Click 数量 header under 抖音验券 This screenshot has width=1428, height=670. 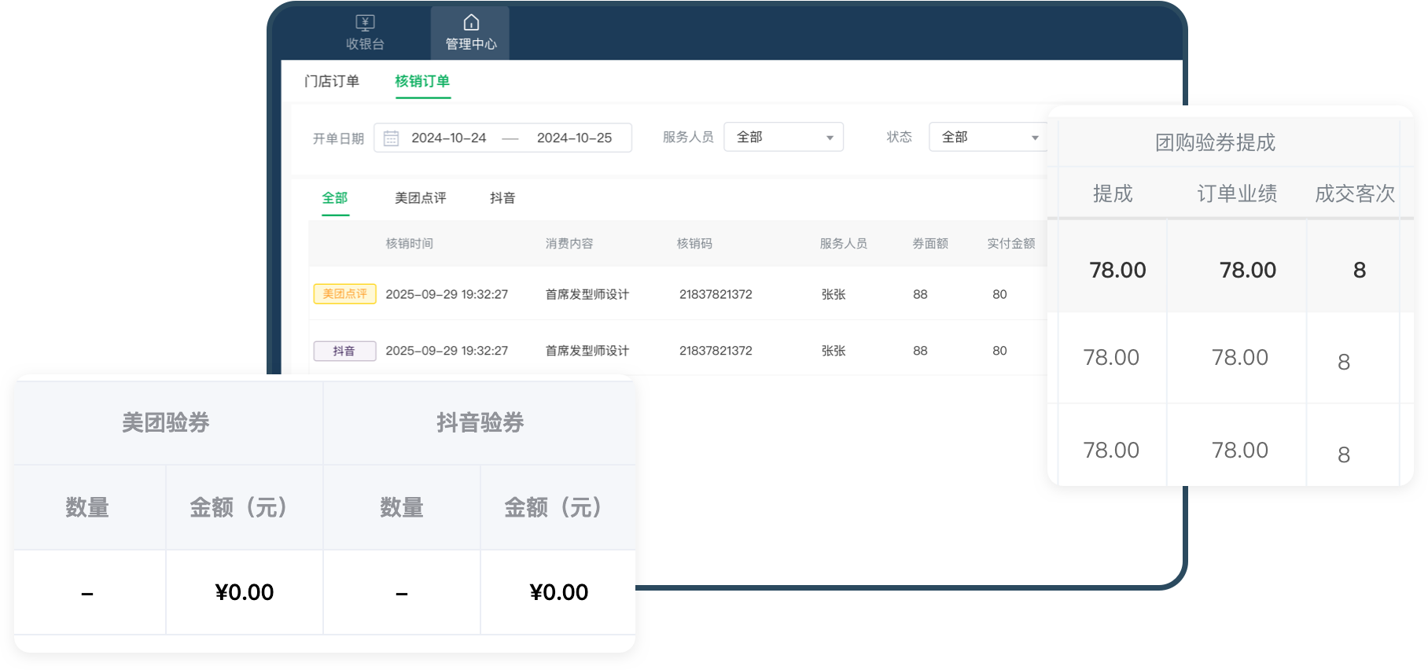(x=402, y=507)
